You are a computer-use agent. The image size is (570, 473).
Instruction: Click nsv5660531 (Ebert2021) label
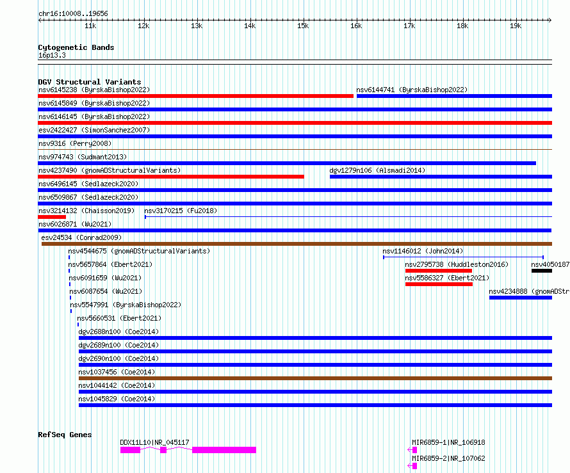coord(119,318)
